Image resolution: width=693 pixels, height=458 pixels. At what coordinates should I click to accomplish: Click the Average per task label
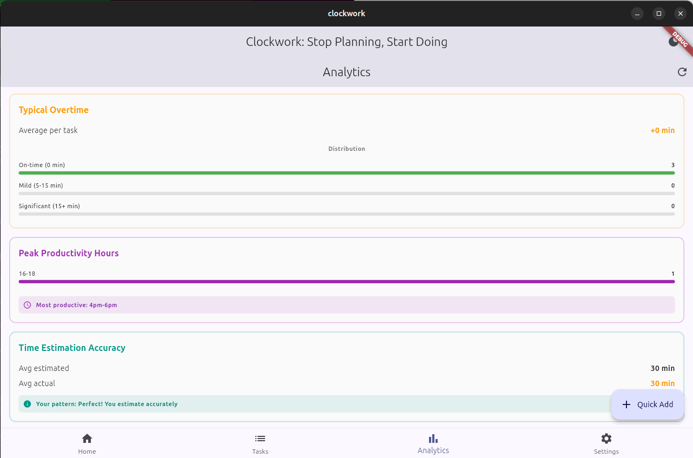tap(48, 130)
